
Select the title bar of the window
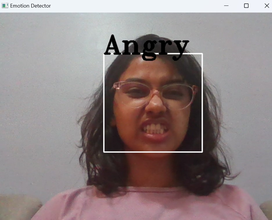(x=116, y=6)
